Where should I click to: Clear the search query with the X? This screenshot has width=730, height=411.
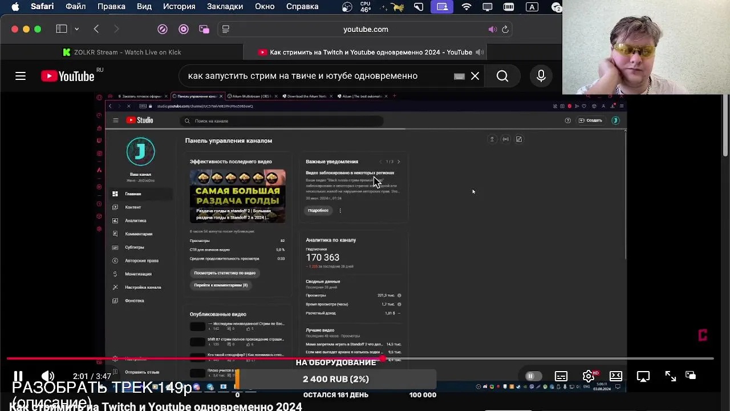pos(475,76)
